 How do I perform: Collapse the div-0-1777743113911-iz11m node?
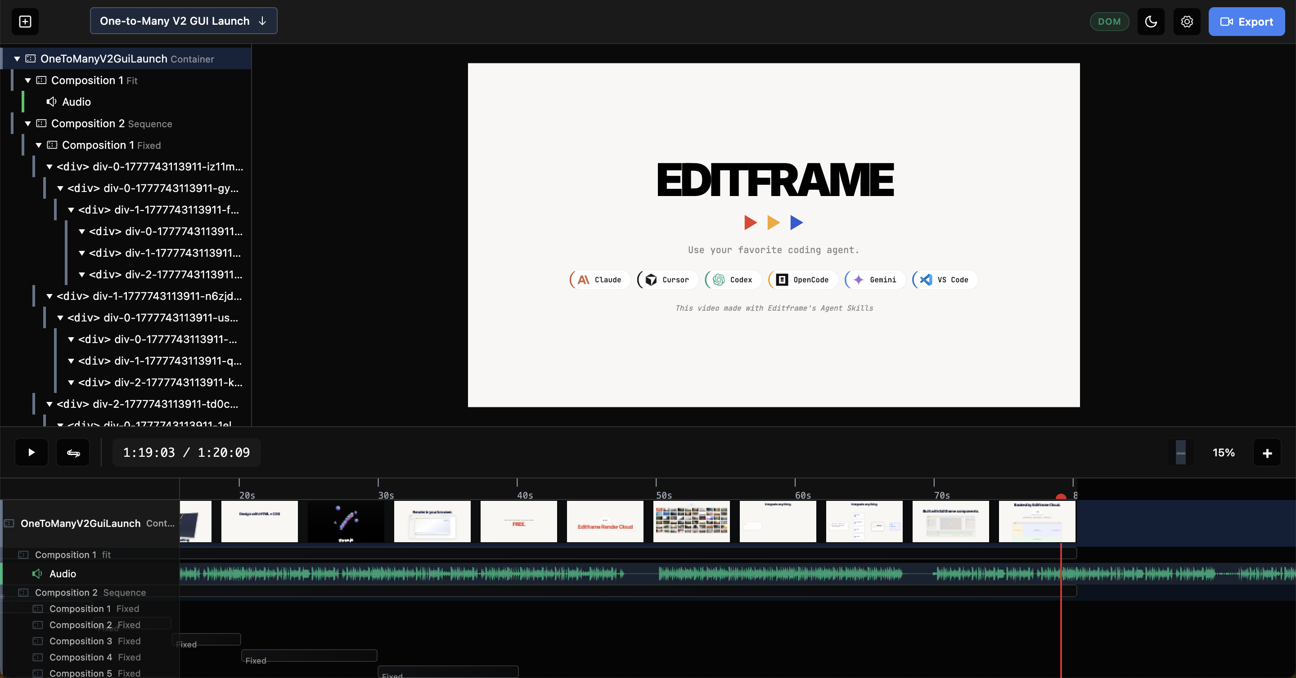49,167
